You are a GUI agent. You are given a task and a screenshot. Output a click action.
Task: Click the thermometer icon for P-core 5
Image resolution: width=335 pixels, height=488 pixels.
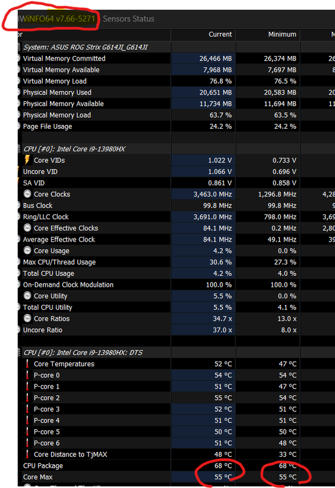(x=27, y=431)
